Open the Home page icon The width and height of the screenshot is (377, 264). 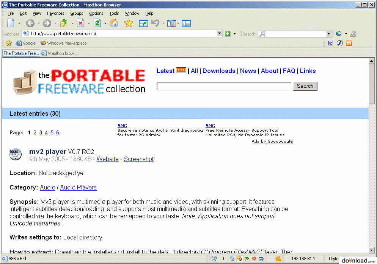pyautogui.click(x=114, y=23)
